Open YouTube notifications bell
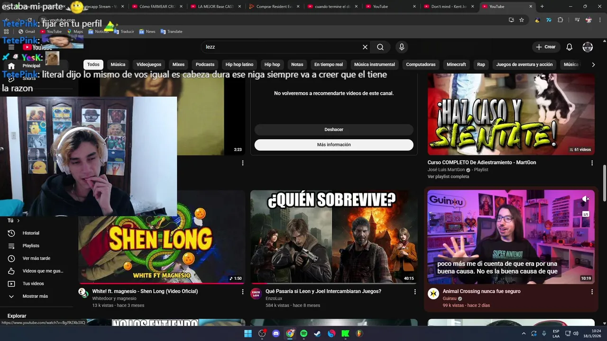The height and width of the screenshot is (341, 607). coord(570,47)
